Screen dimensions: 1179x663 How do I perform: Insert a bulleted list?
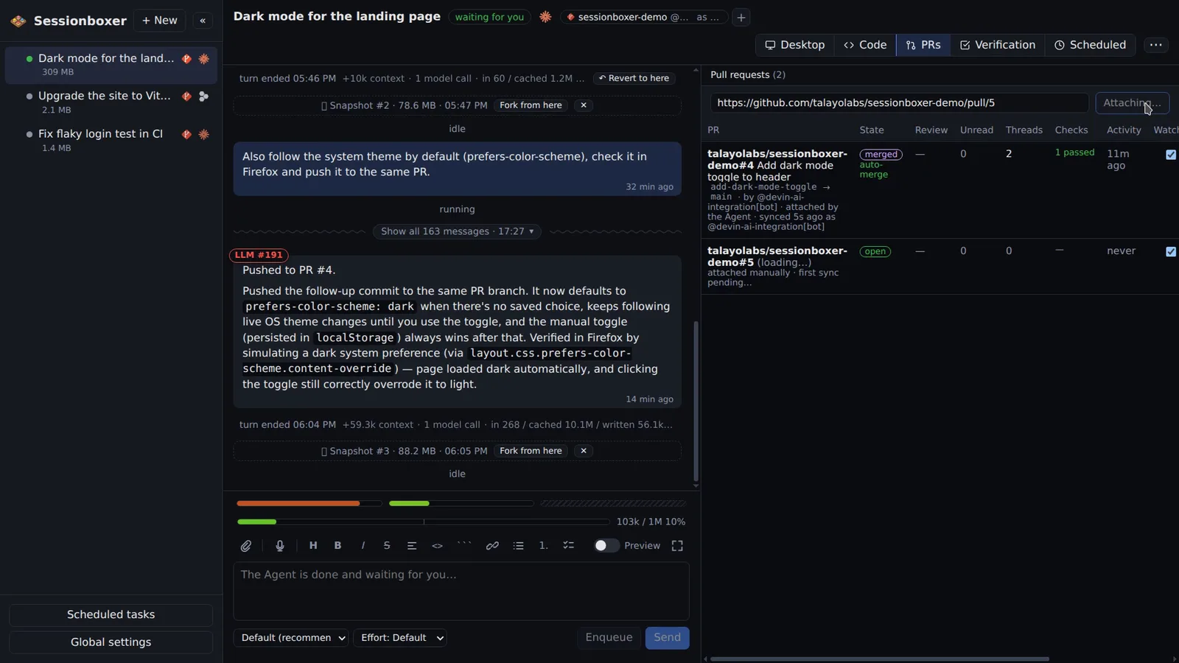pyautogui.click(x=519, y=546)
